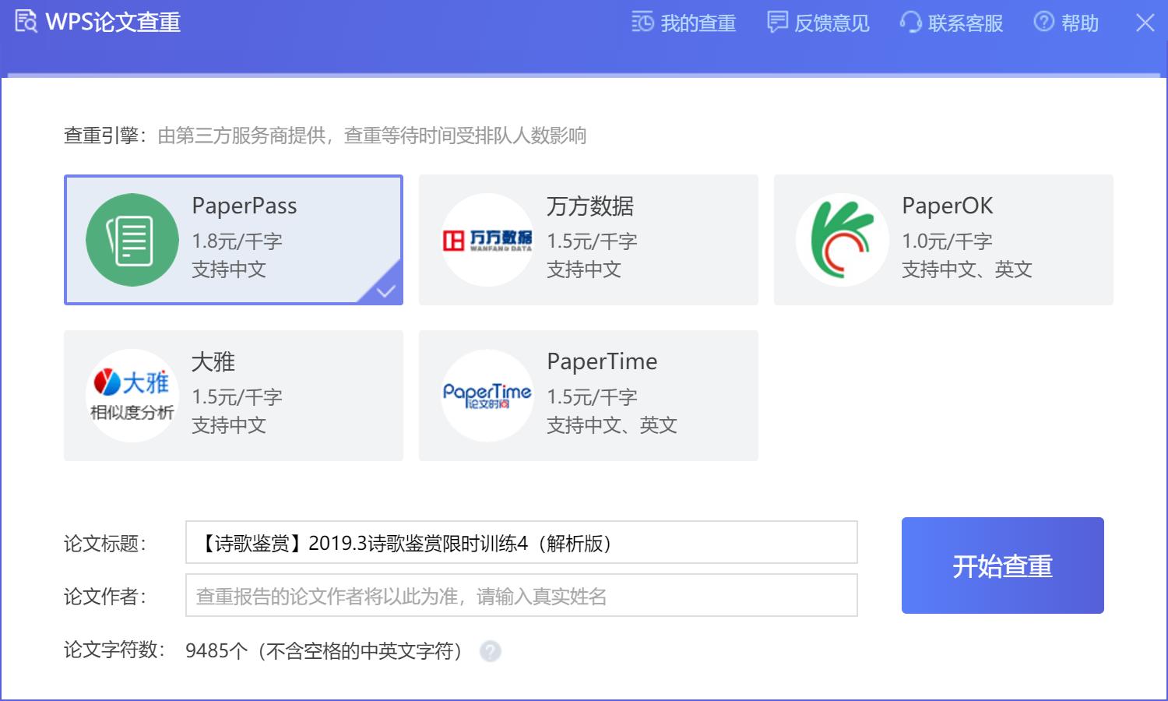The width and height of the screenshot is (1168, 701).
Task: Click the help icon beside 论文字符数
Action: tap(491, 651)
